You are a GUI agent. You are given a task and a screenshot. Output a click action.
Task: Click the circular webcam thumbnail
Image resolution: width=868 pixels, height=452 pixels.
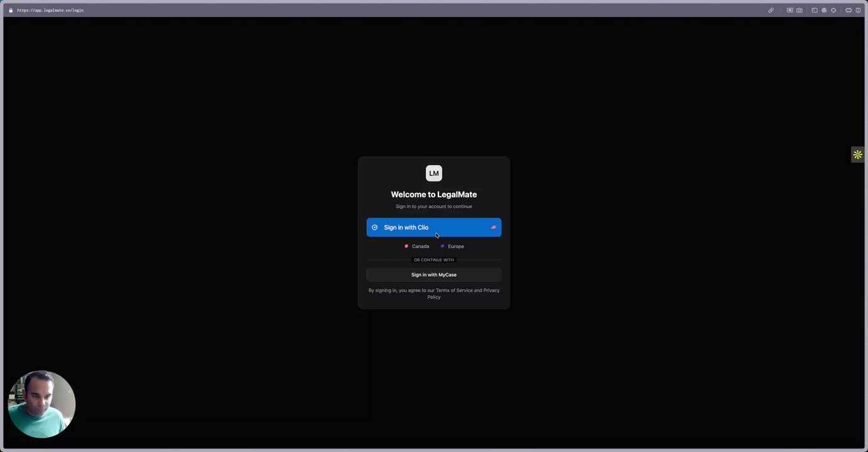tap(42, 404)
